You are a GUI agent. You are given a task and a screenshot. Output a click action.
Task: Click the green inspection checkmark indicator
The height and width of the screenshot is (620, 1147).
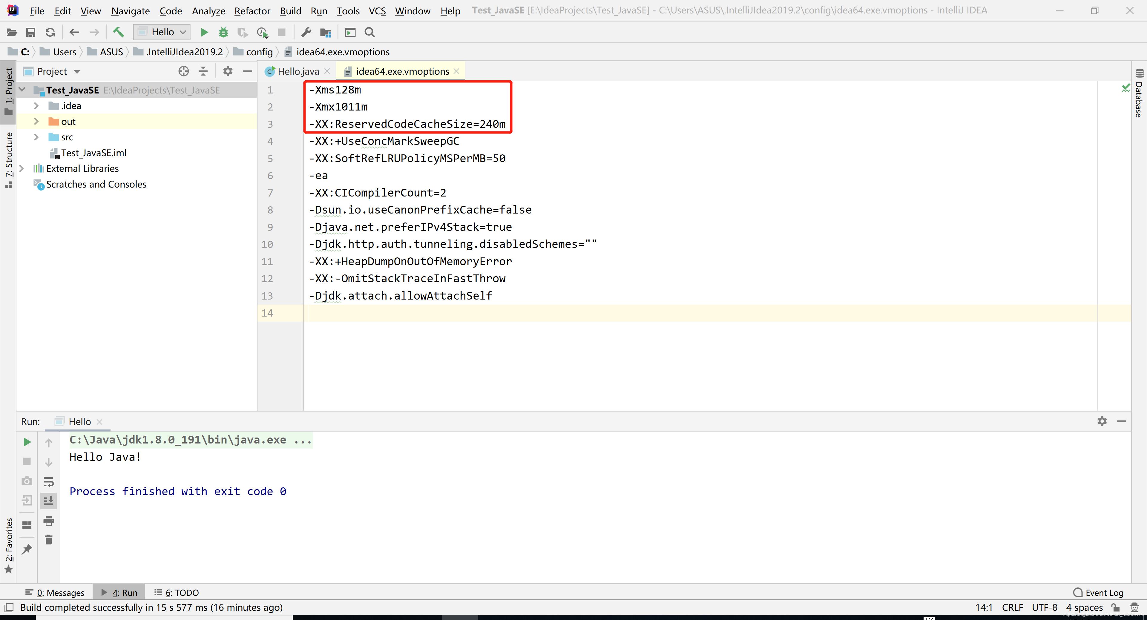click(x=1125, y=88)
